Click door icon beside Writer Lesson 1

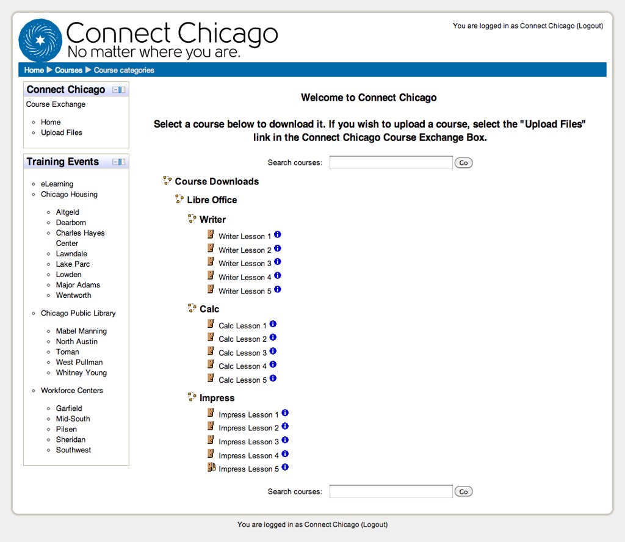point(211,234)
